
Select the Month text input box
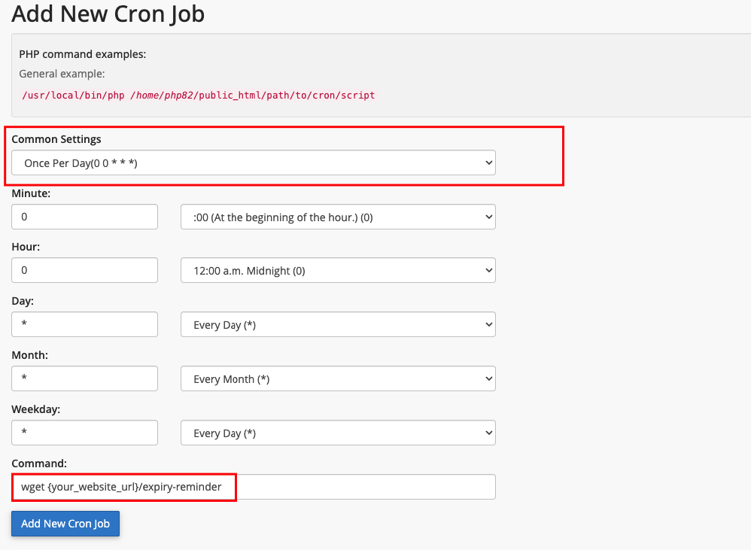tap(84, 379)
